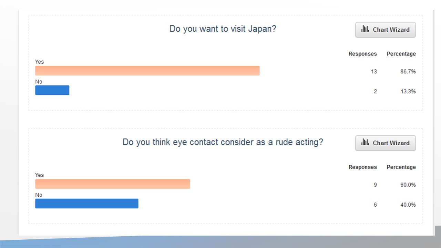Click Chart Wizard button for eye contact question
This screenshot has height=248, width=441.
pos(386,143)
